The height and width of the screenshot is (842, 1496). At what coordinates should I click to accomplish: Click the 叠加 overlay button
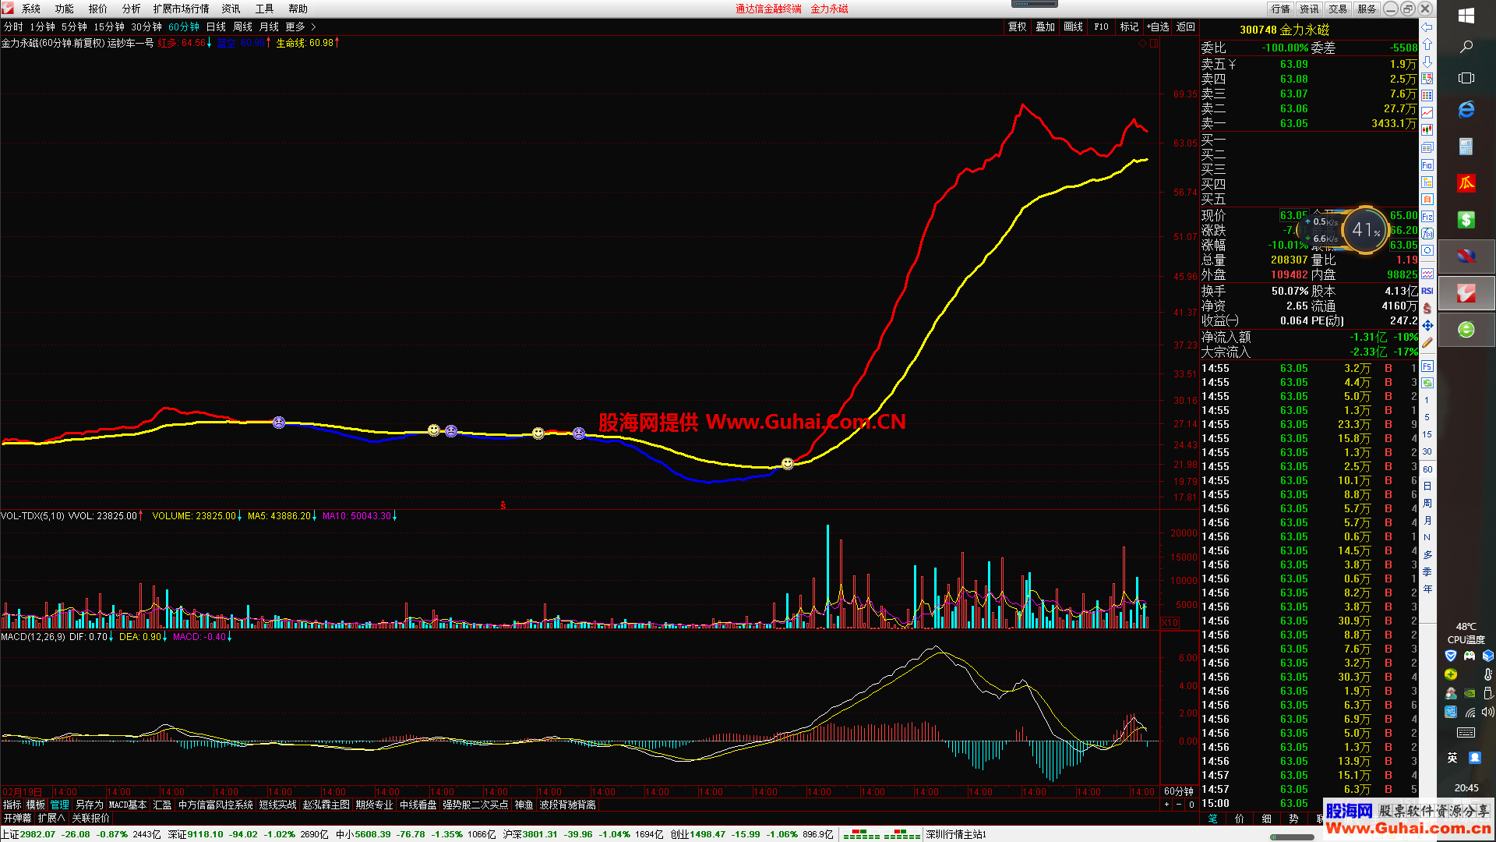click(1046, 27)
